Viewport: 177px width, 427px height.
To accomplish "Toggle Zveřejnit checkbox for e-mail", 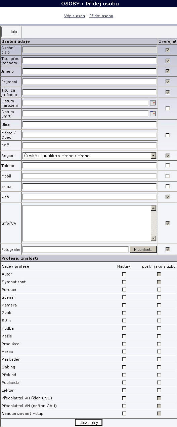I will 168,186.
